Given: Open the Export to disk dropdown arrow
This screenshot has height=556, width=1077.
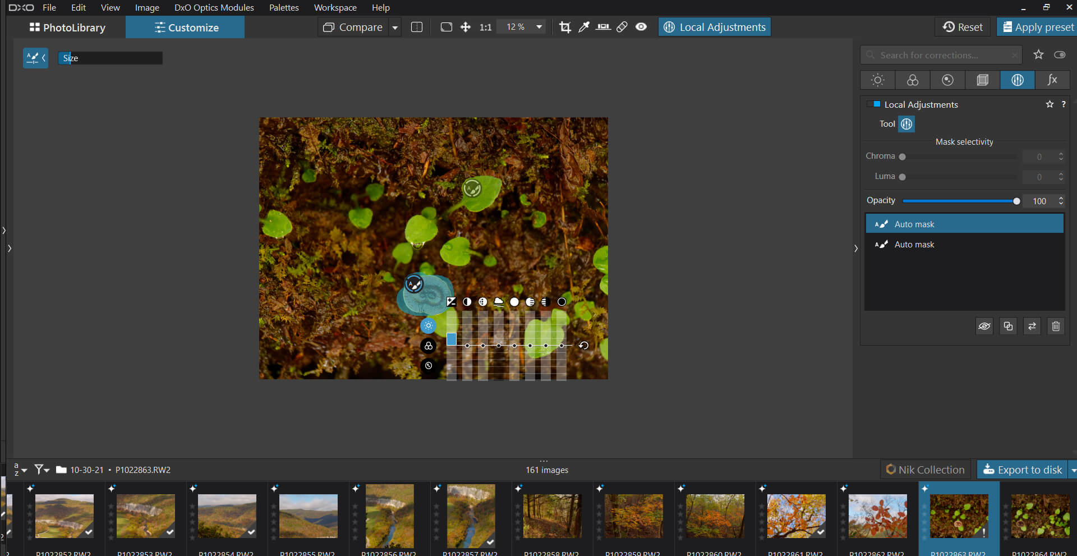Looking at the screenshot, I should [x=1073, y=470].
